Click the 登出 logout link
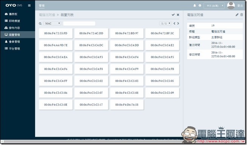The image size is (247, 145). (x=240, y=6)
